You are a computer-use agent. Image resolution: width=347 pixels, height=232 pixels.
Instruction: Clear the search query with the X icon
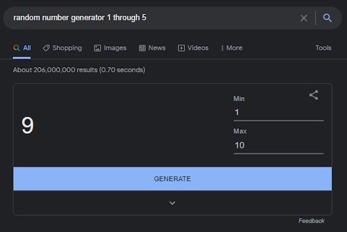(304, 18)
